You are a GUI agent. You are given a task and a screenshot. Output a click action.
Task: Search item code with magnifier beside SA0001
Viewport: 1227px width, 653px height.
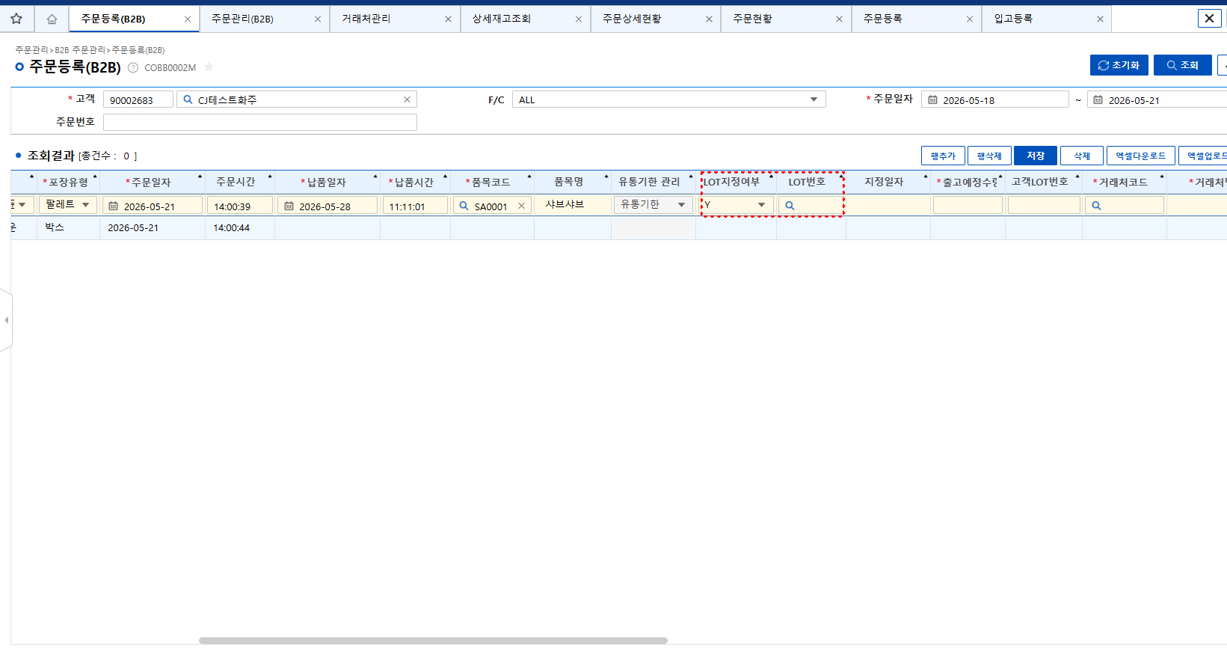pos(464,206)
